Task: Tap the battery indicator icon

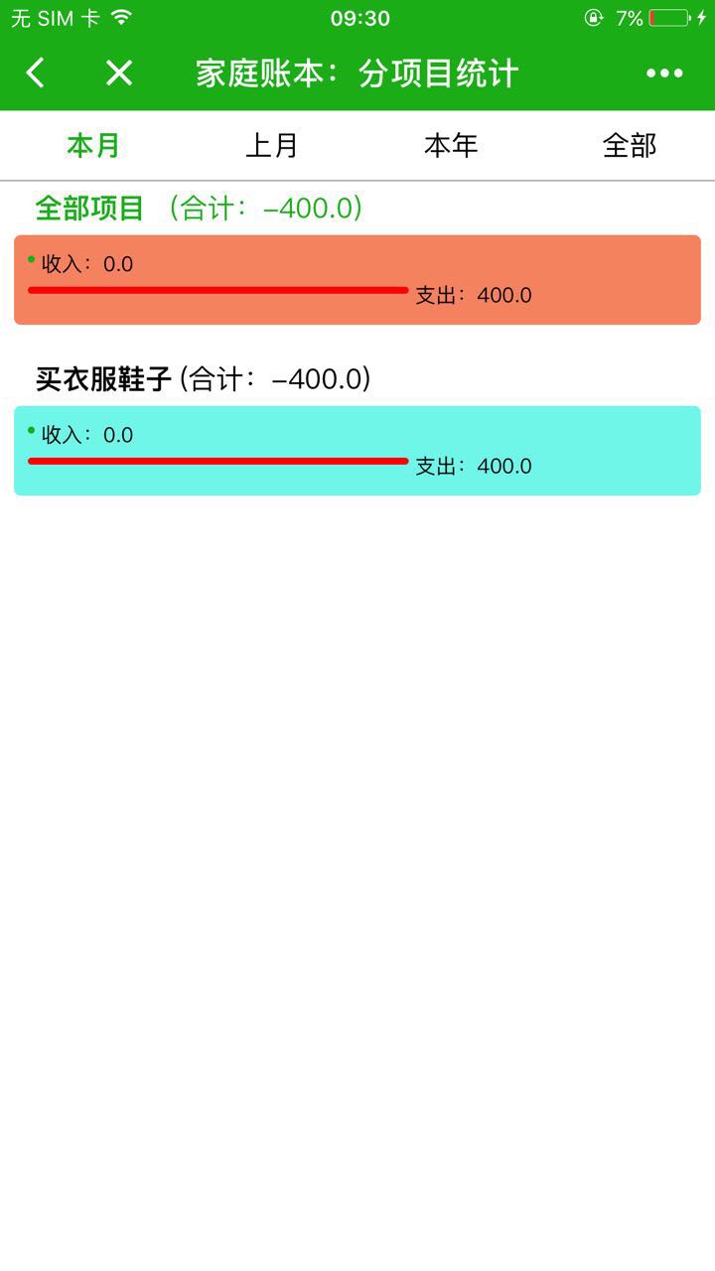Action: pos(669,18)
